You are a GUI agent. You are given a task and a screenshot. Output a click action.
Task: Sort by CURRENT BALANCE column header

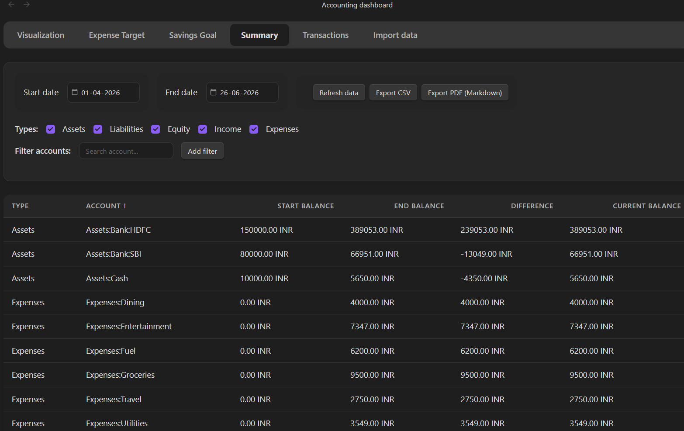[x=646, y=206]
